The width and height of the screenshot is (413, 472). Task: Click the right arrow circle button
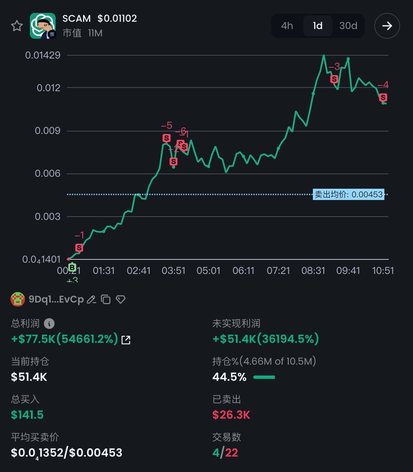click(x=387, y=26)
